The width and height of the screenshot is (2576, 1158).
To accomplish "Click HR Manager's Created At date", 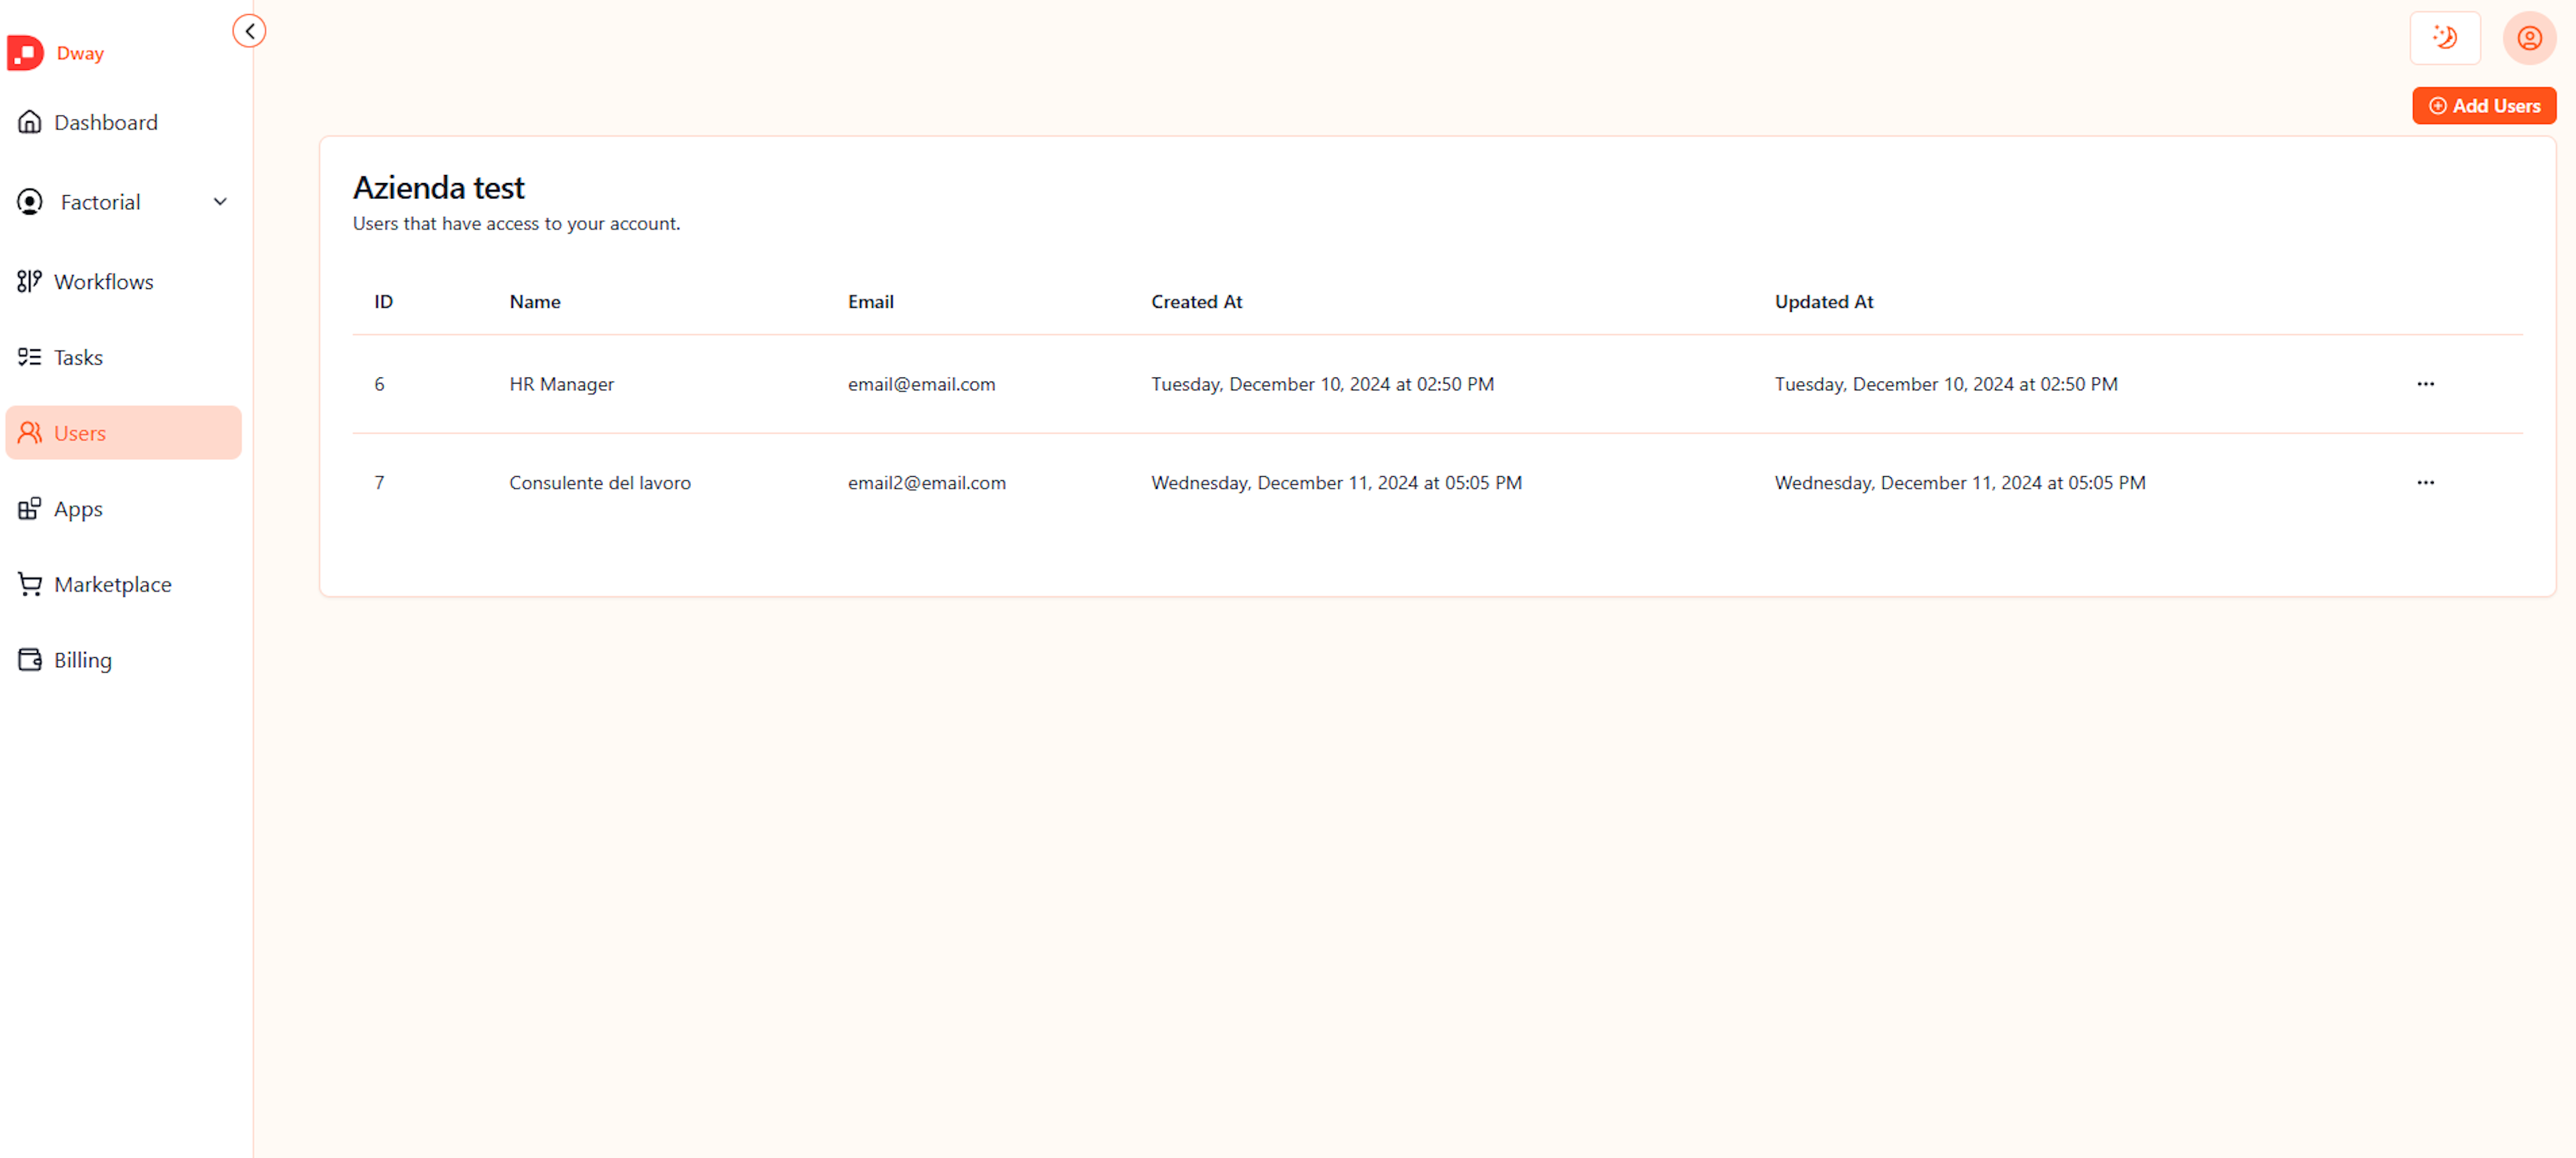I will (x=1322, y=384).
